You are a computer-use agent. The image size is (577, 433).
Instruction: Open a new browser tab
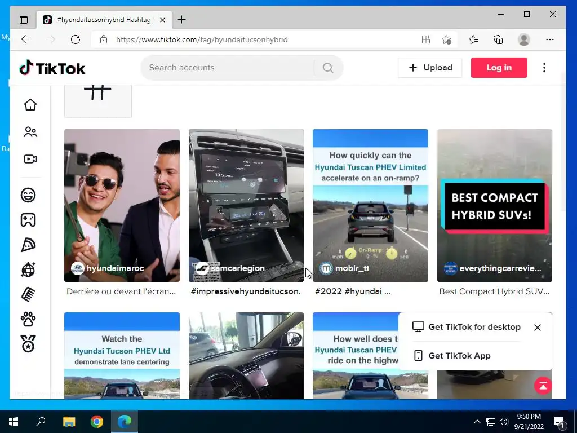point(181,20)
